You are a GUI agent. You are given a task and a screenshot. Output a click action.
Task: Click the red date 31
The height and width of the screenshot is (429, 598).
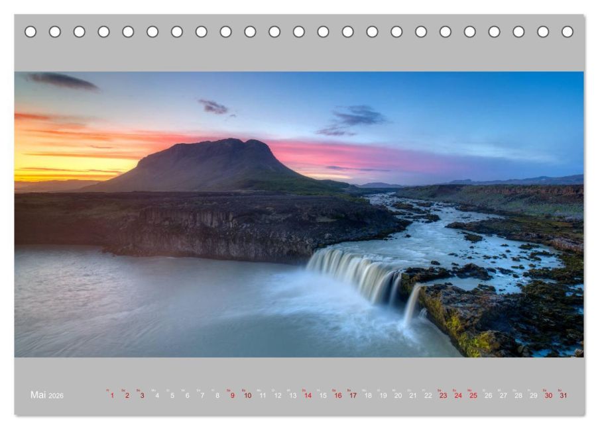click(564, 395)
